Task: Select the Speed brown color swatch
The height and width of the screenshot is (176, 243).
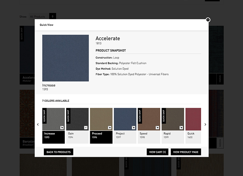Action: coord(149,119)
